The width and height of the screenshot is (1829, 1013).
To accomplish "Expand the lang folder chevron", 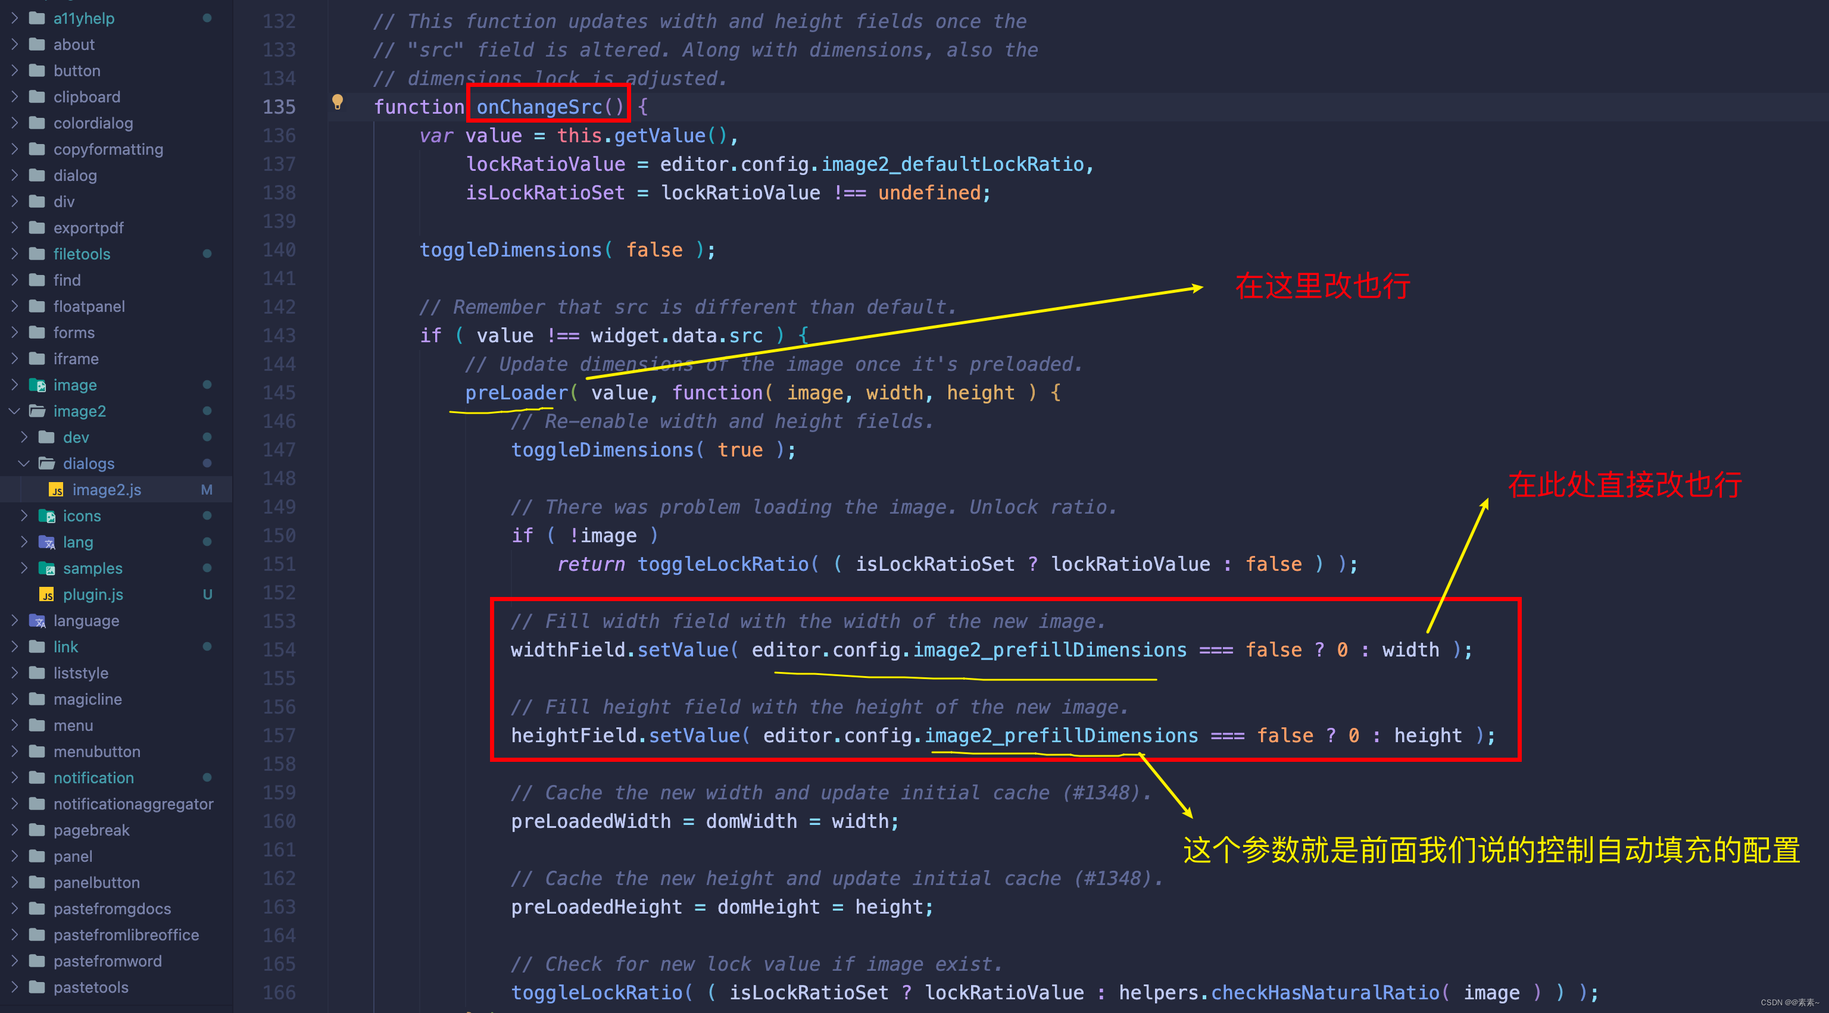I will click(x=24, y=542).
